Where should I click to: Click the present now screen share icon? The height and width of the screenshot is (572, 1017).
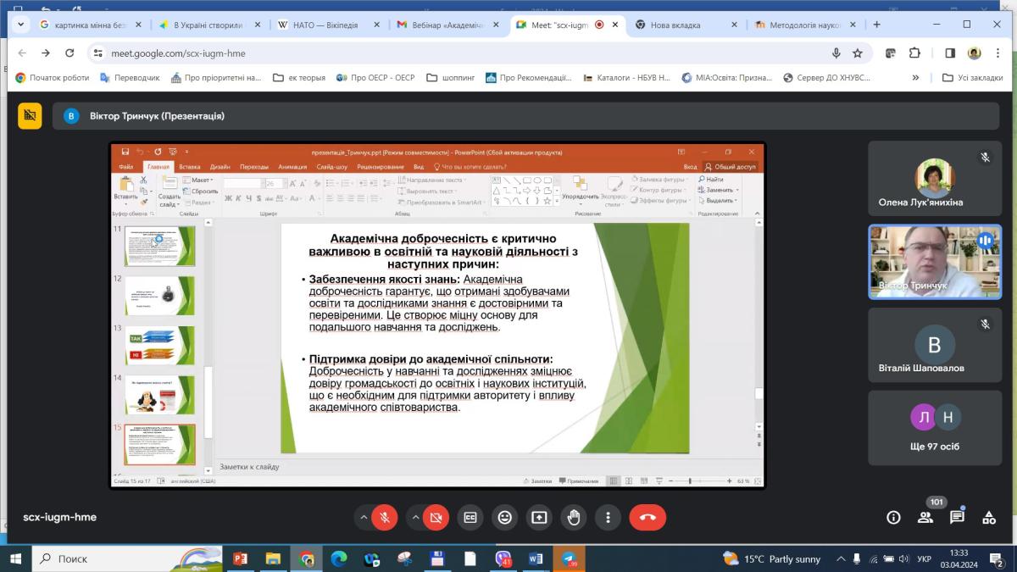tap(539, 517)
